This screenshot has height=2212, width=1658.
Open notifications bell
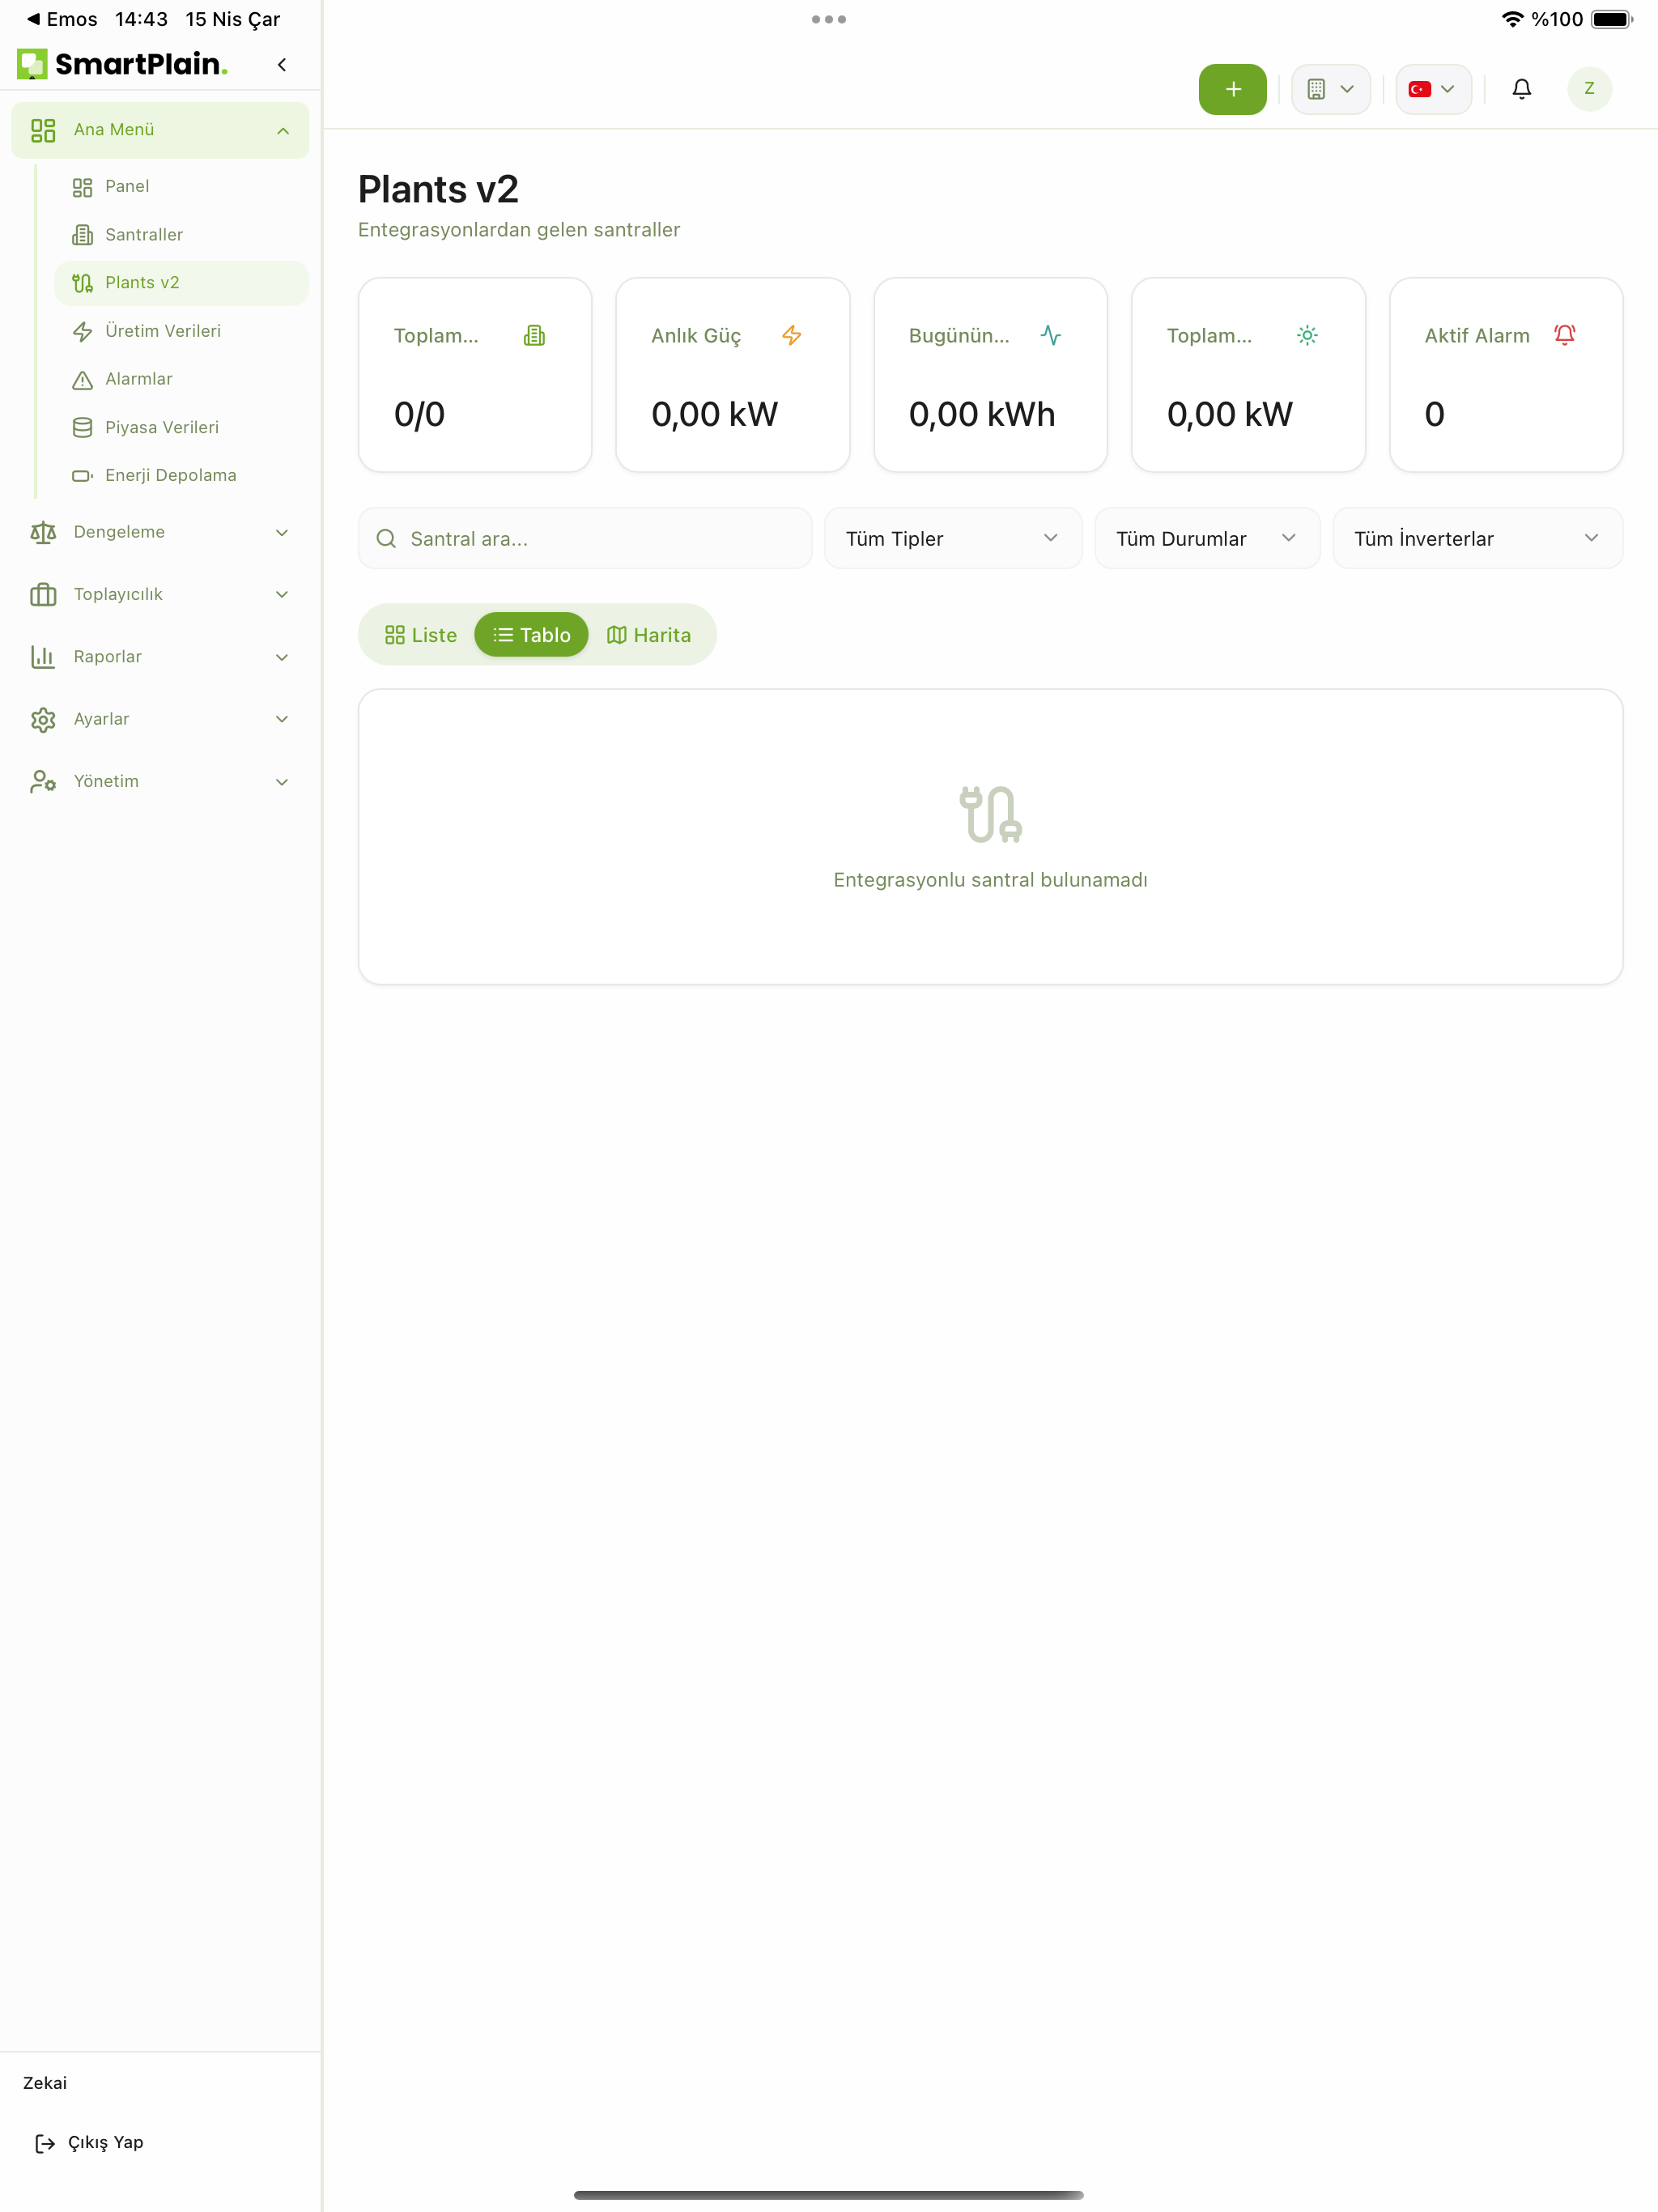click(1521, 89)
